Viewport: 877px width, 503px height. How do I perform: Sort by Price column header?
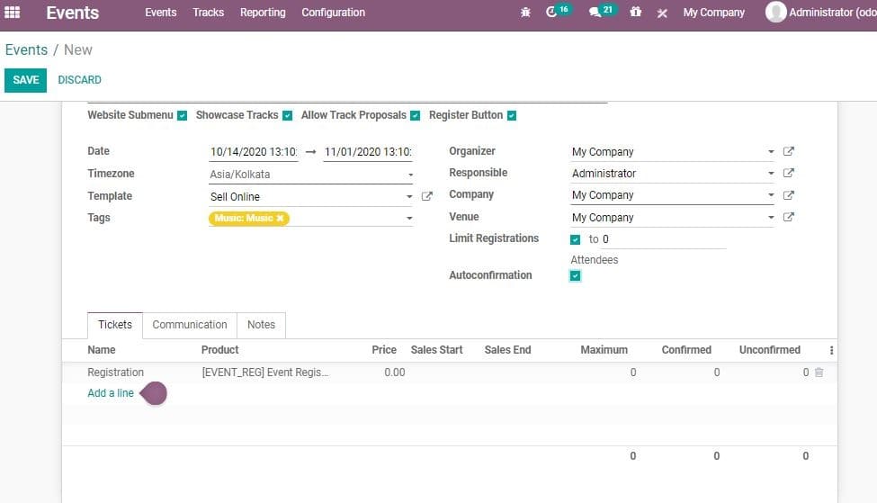coord(384,350)
